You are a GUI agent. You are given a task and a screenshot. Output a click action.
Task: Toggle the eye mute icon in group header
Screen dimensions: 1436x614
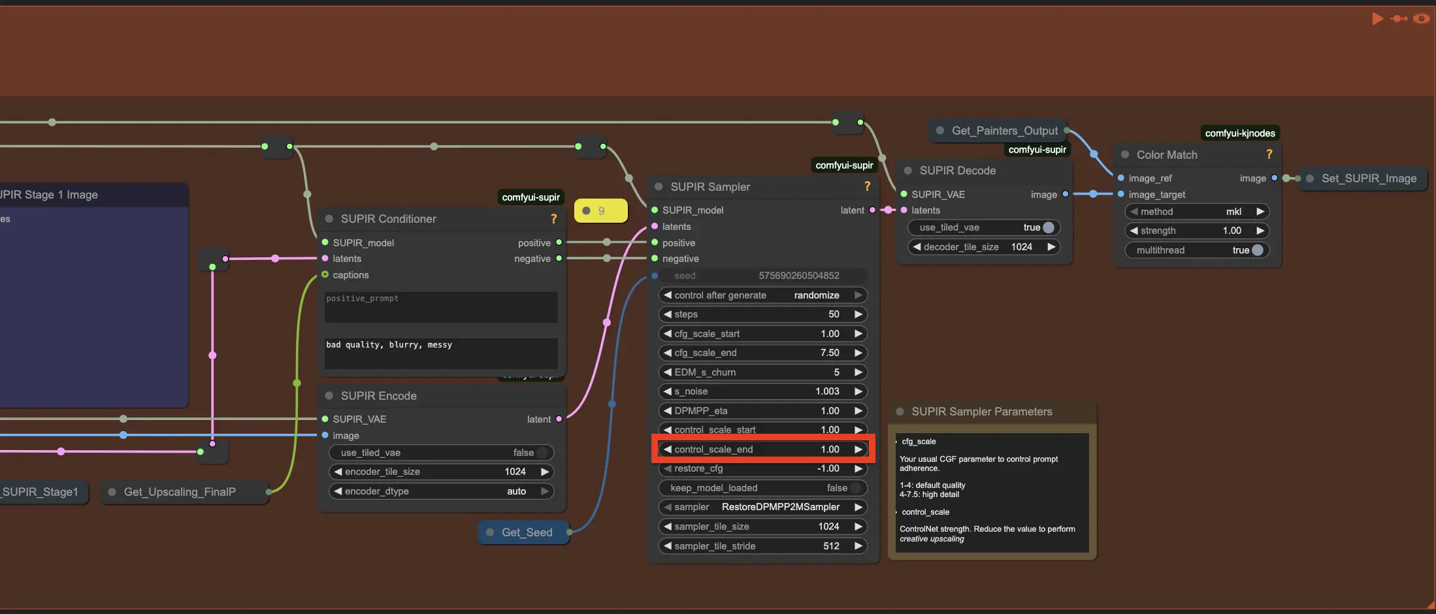point(1421,19)
